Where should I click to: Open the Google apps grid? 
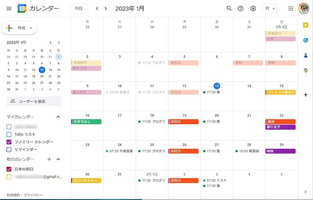[291, 8]
